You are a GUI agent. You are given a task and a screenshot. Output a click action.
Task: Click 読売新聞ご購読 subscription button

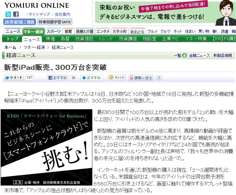coord(20,22)
